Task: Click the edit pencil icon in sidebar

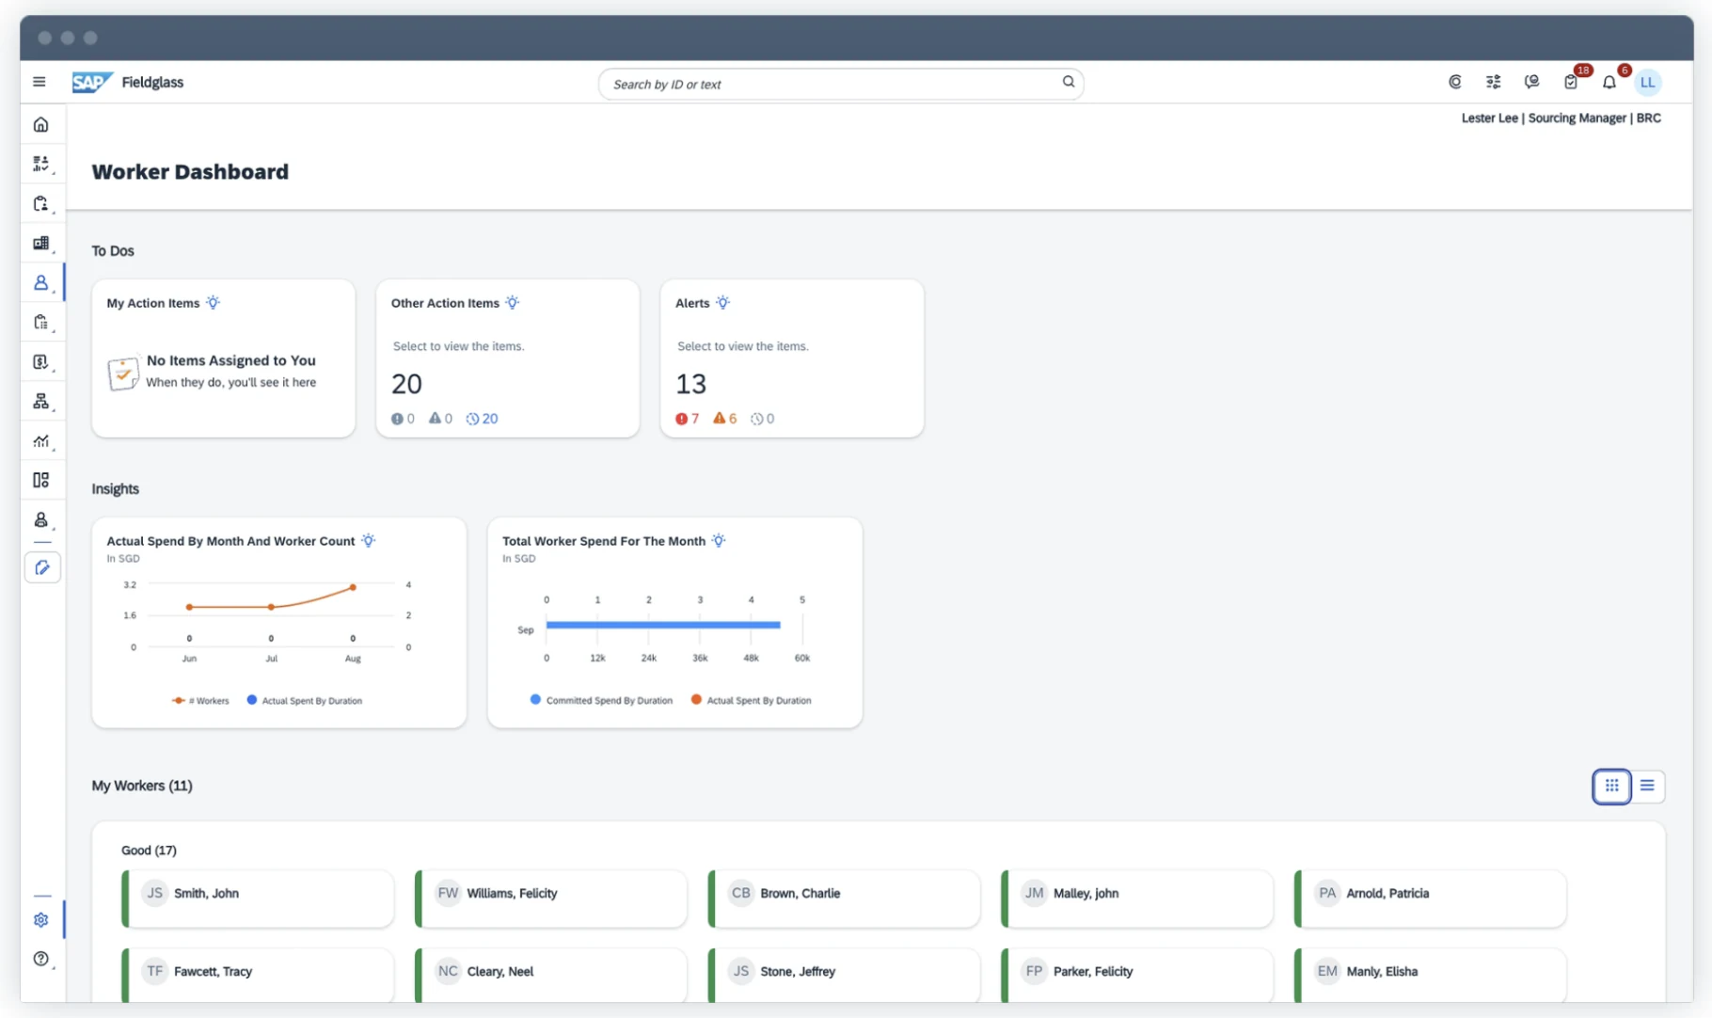Action: click(42, 567)
